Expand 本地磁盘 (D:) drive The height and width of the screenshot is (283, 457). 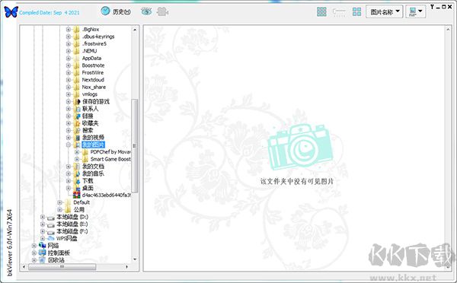pos(43,217)
